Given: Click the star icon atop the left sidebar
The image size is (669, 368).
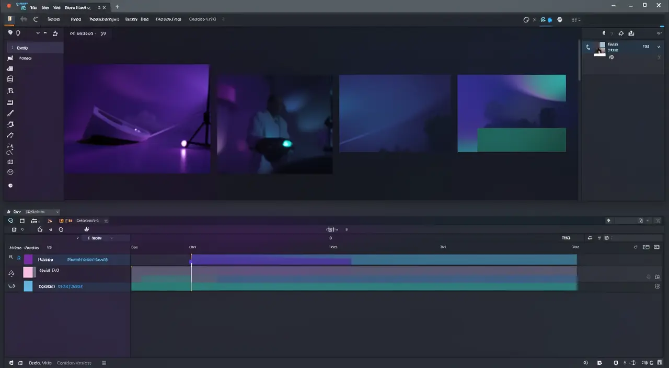Looking at the screenshot, I should [55, 33].
